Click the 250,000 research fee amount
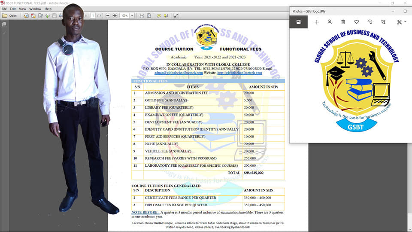This screenshot has width=412, height=232. click(250, 159)
